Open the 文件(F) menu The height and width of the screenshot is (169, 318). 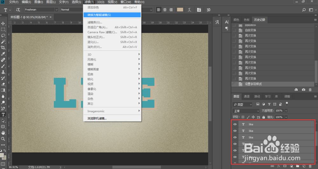13,2
